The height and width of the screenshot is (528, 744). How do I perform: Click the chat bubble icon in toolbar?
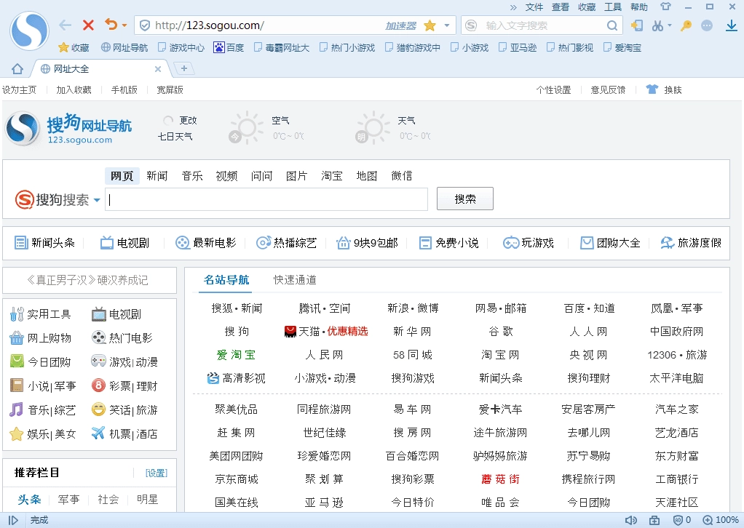click(x=707, y=25)
